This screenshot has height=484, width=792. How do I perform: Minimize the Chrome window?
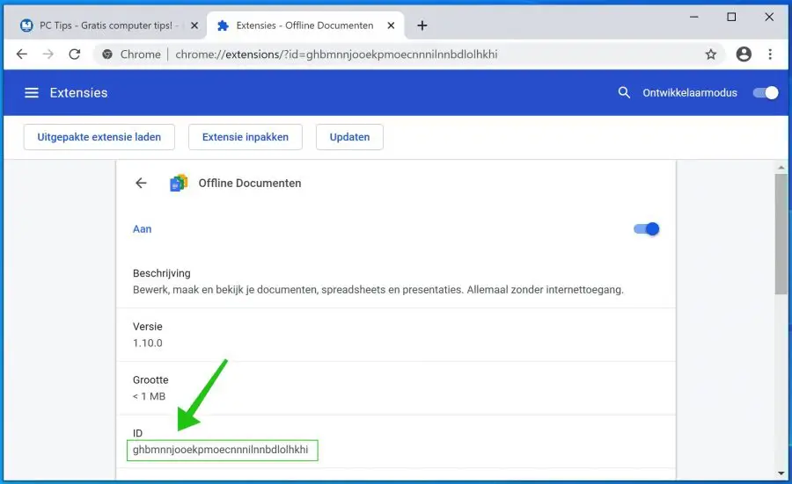[694, 18]
